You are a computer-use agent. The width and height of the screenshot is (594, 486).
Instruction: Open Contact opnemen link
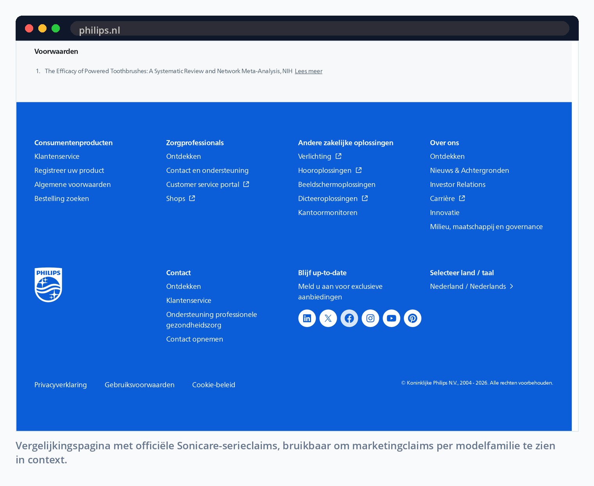click(x=195, y=339)
